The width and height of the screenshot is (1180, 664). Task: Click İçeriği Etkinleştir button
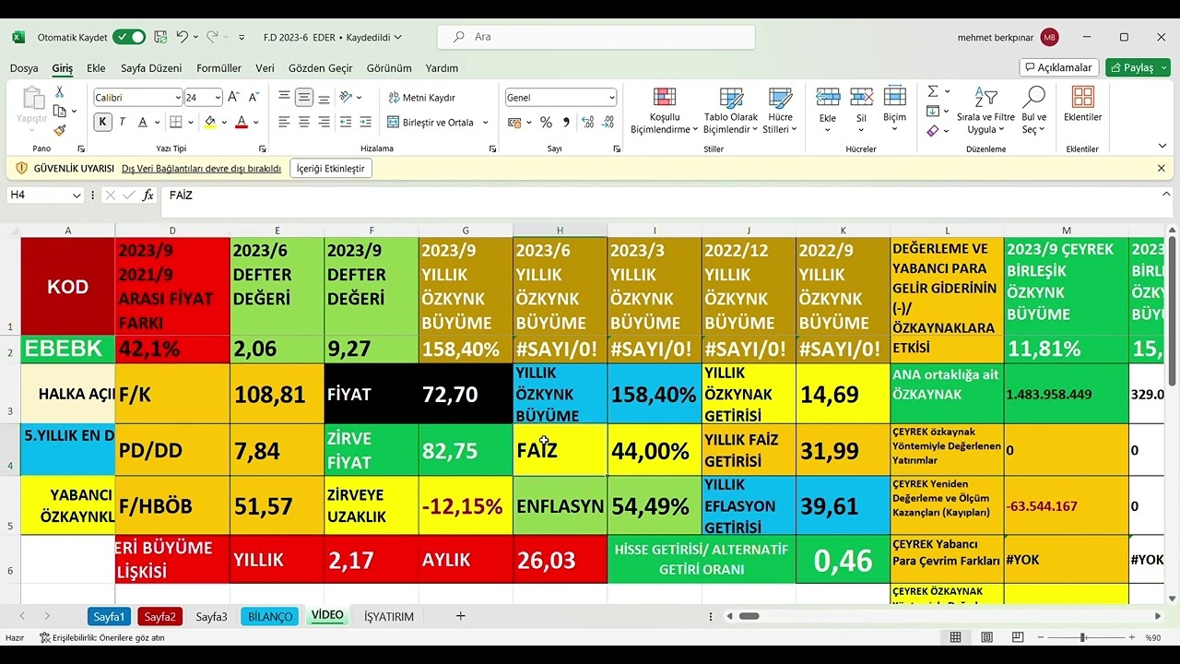click(331, 168)
